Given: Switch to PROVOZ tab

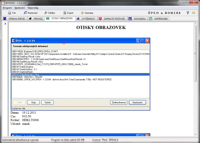Looking at the screenshot, I should point(36,19).
